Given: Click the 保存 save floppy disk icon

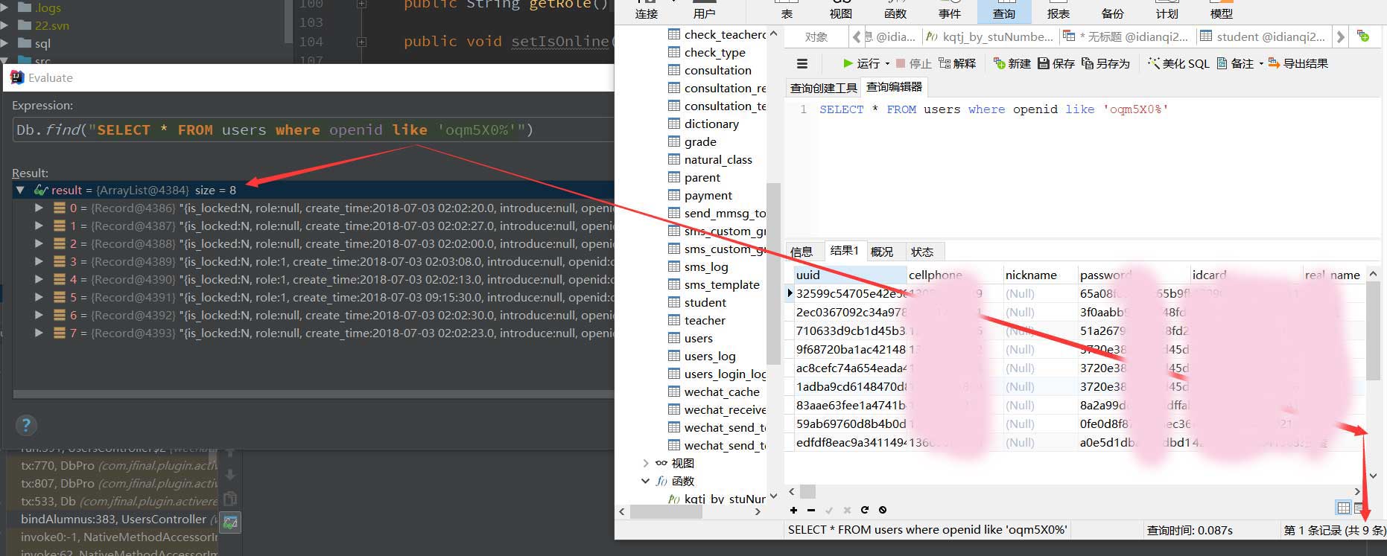Looking at the screenshot, I should click(x=1043, y=63).
